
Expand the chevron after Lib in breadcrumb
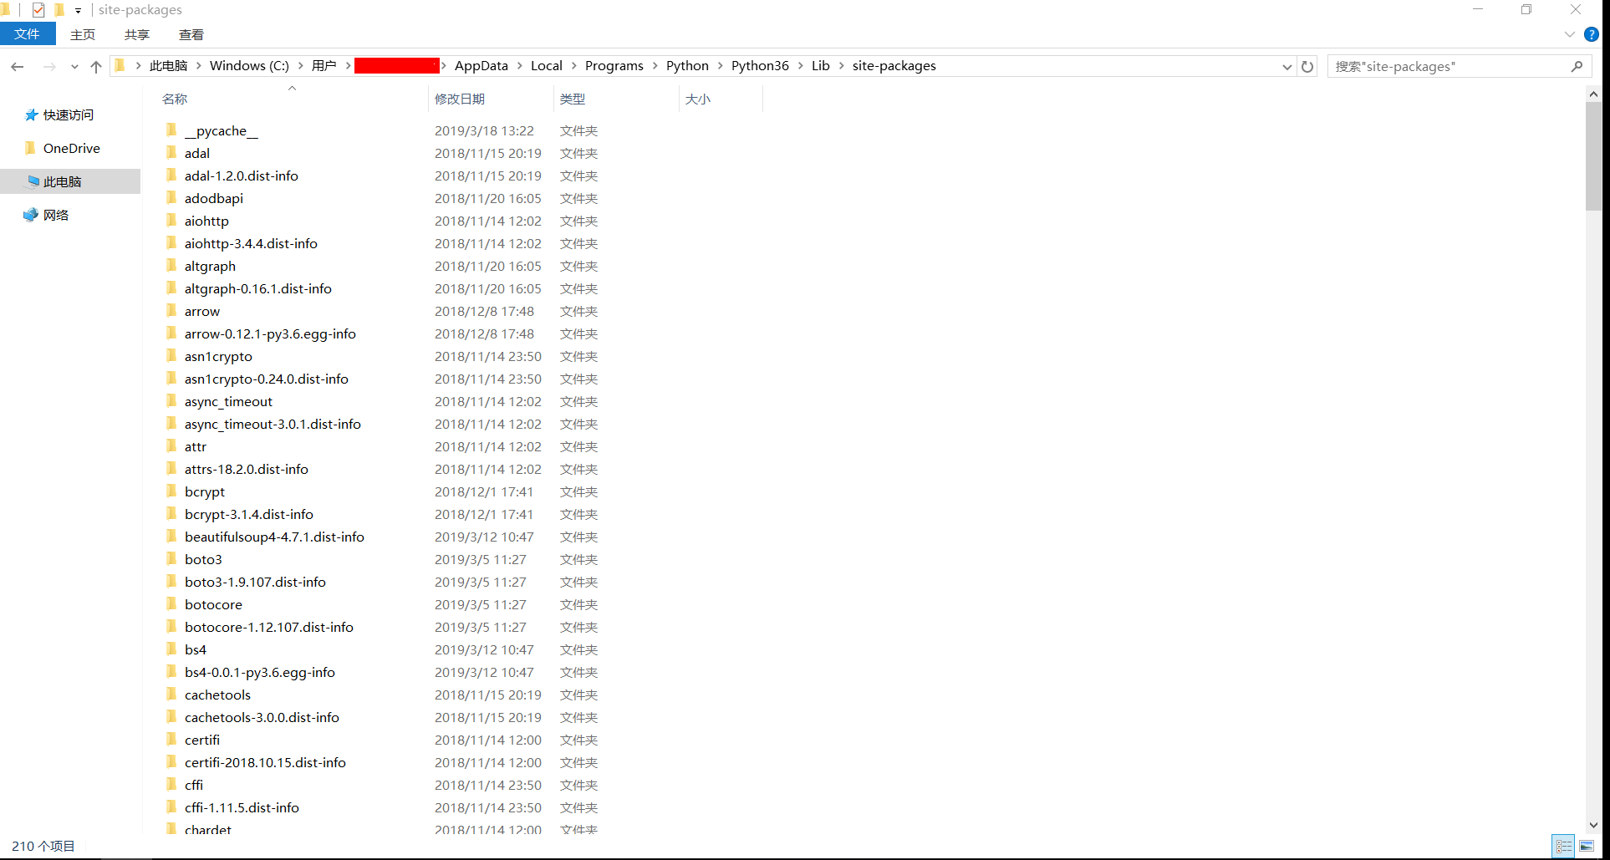(841, 66)
